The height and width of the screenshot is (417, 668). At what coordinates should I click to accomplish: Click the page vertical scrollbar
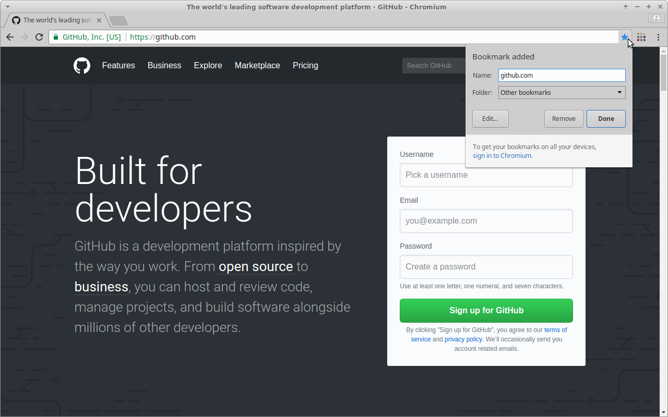tap(663, 231)
